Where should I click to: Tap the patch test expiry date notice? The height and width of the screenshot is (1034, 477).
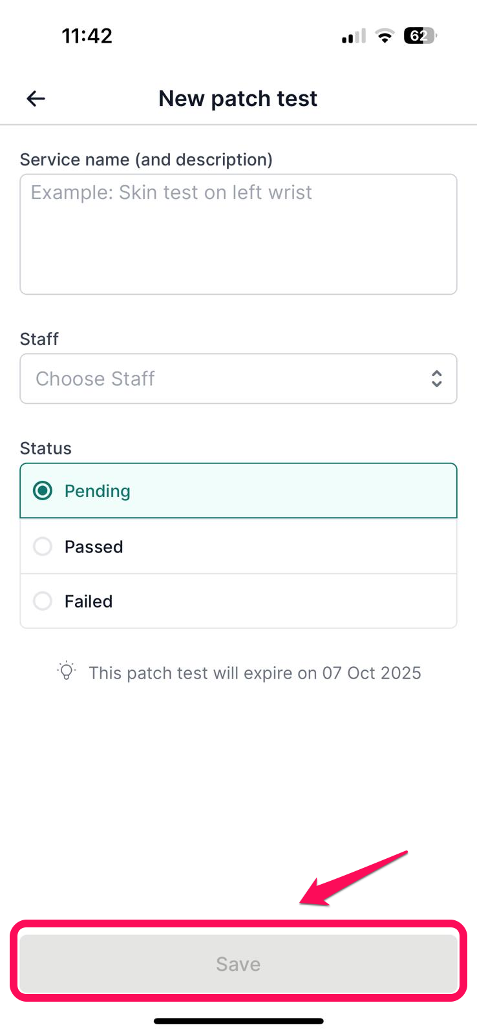click(255, 673)
